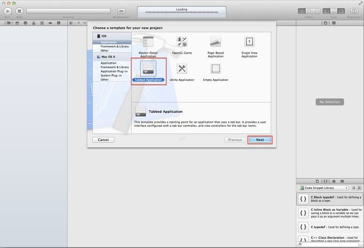Switch library to icon grid view
The image size is (364, 248).
point(354,188)
